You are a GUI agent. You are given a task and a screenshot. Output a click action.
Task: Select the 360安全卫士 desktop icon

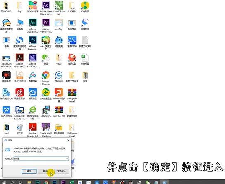(x=45, y=94)
